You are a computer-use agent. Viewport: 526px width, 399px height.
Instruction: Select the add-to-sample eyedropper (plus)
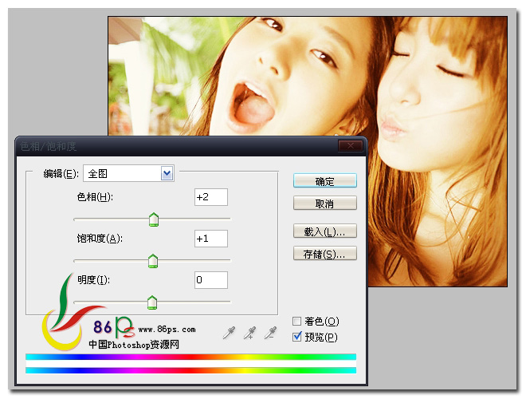tap(250, 333)
